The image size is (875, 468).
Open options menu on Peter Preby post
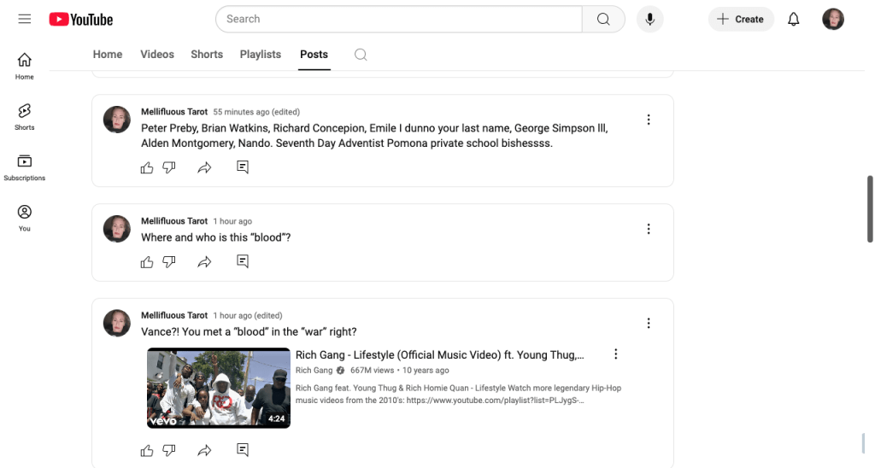click(649, 120)
